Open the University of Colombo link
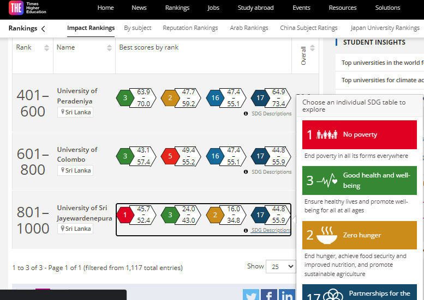The image size is (424, 300). click(x=77, y=155)
